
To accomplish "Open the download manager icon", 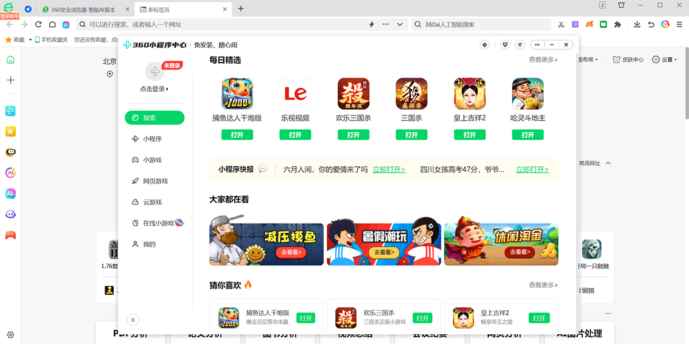I will (x=637, y=25).
